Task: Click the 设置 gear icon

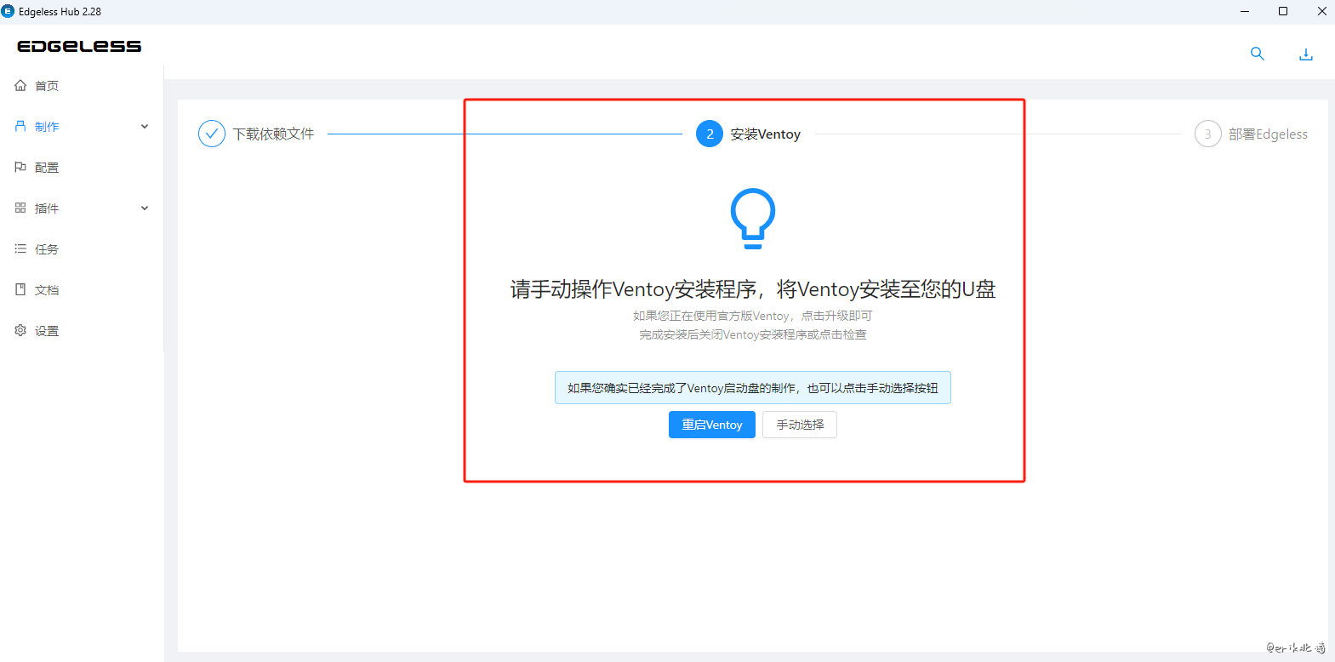Action: 20,330
